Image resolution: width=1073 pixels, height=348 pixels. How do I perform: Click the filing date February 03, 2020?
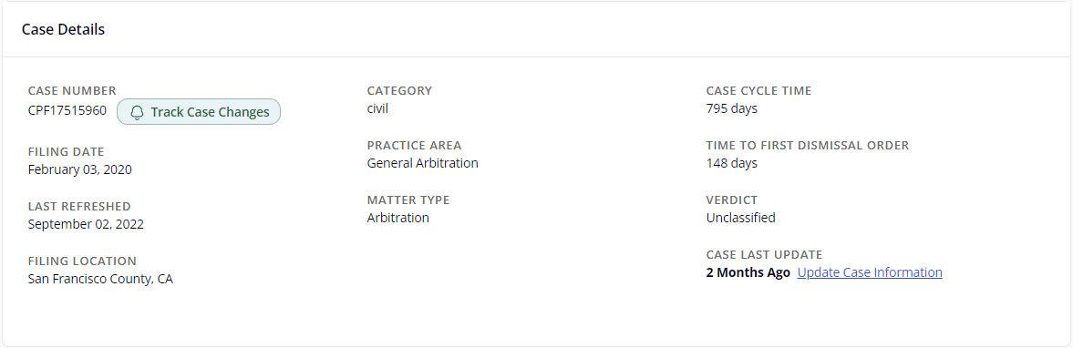click(x=80, y=169)
